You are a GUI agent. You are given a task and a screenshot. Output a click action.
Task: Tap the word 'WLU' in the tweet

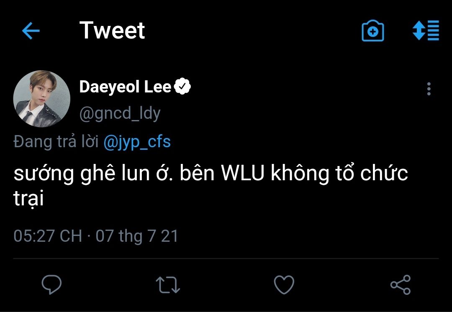click(x=243, y=173)
